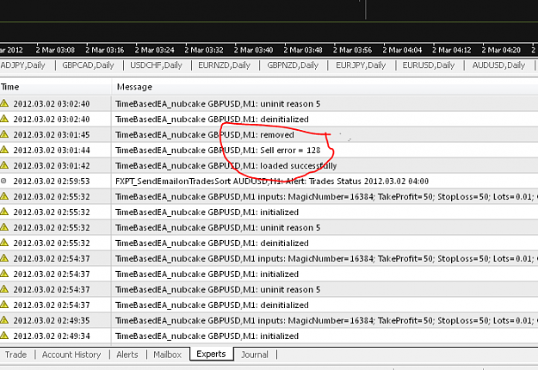
Task: Click warning icon beside 03:01:45 removed entry
Action: coord(4,134)
